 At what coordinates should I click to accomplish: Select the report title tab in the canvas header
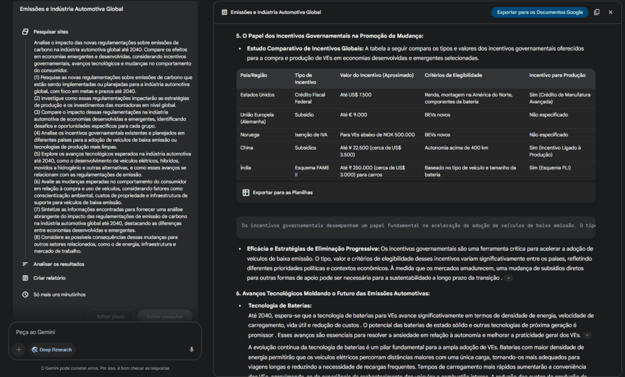tap(275, 12)
